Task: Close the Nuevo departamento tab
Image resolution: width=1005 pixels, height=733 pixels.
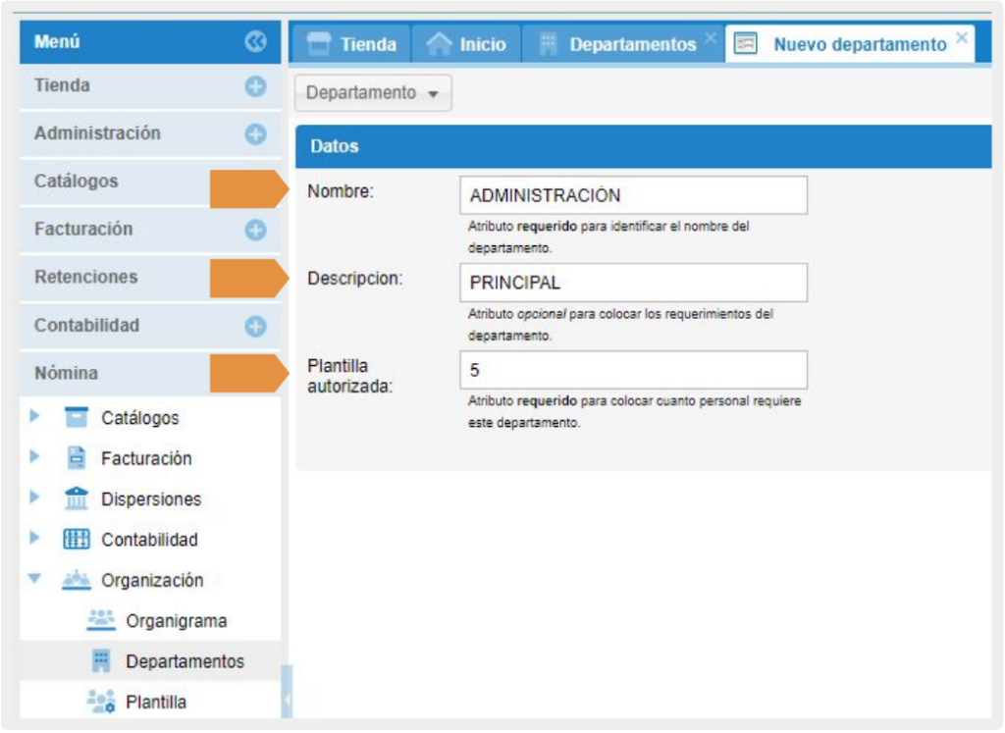Action: pos(961,37)
